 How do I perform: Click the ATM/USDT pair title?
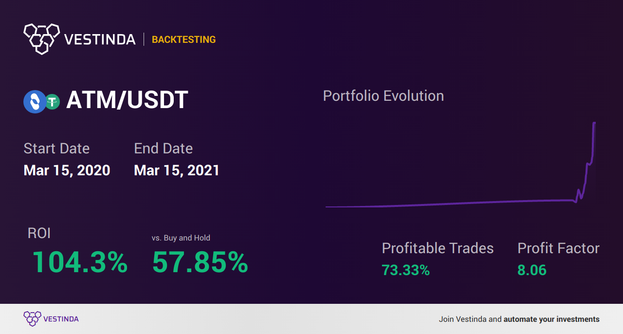point(127,100)
